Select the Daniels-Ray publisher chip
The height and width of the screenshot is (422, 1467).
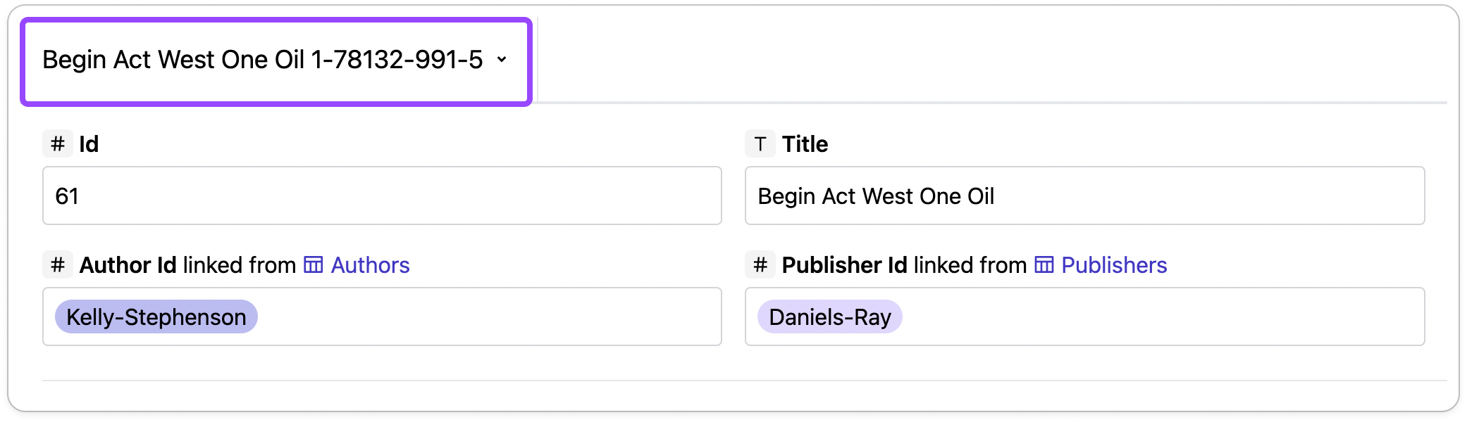830,317
